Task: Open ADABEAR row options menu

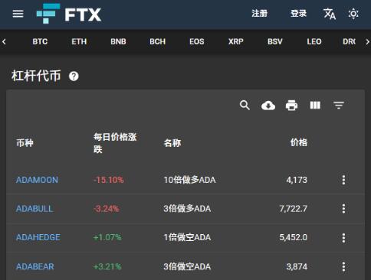Action: tap(343, 267)
